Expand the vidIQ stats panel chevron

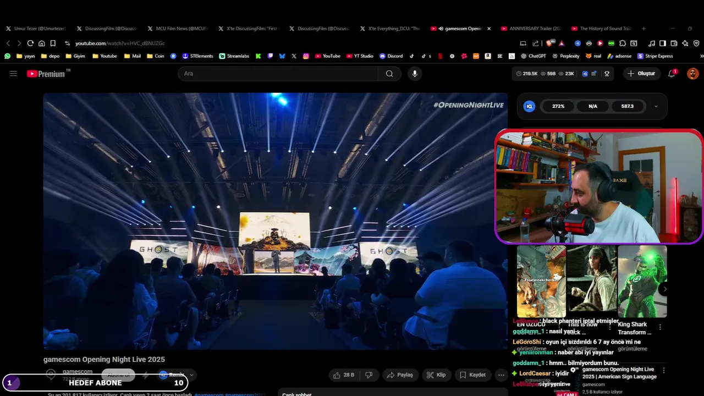pos(656,106)
